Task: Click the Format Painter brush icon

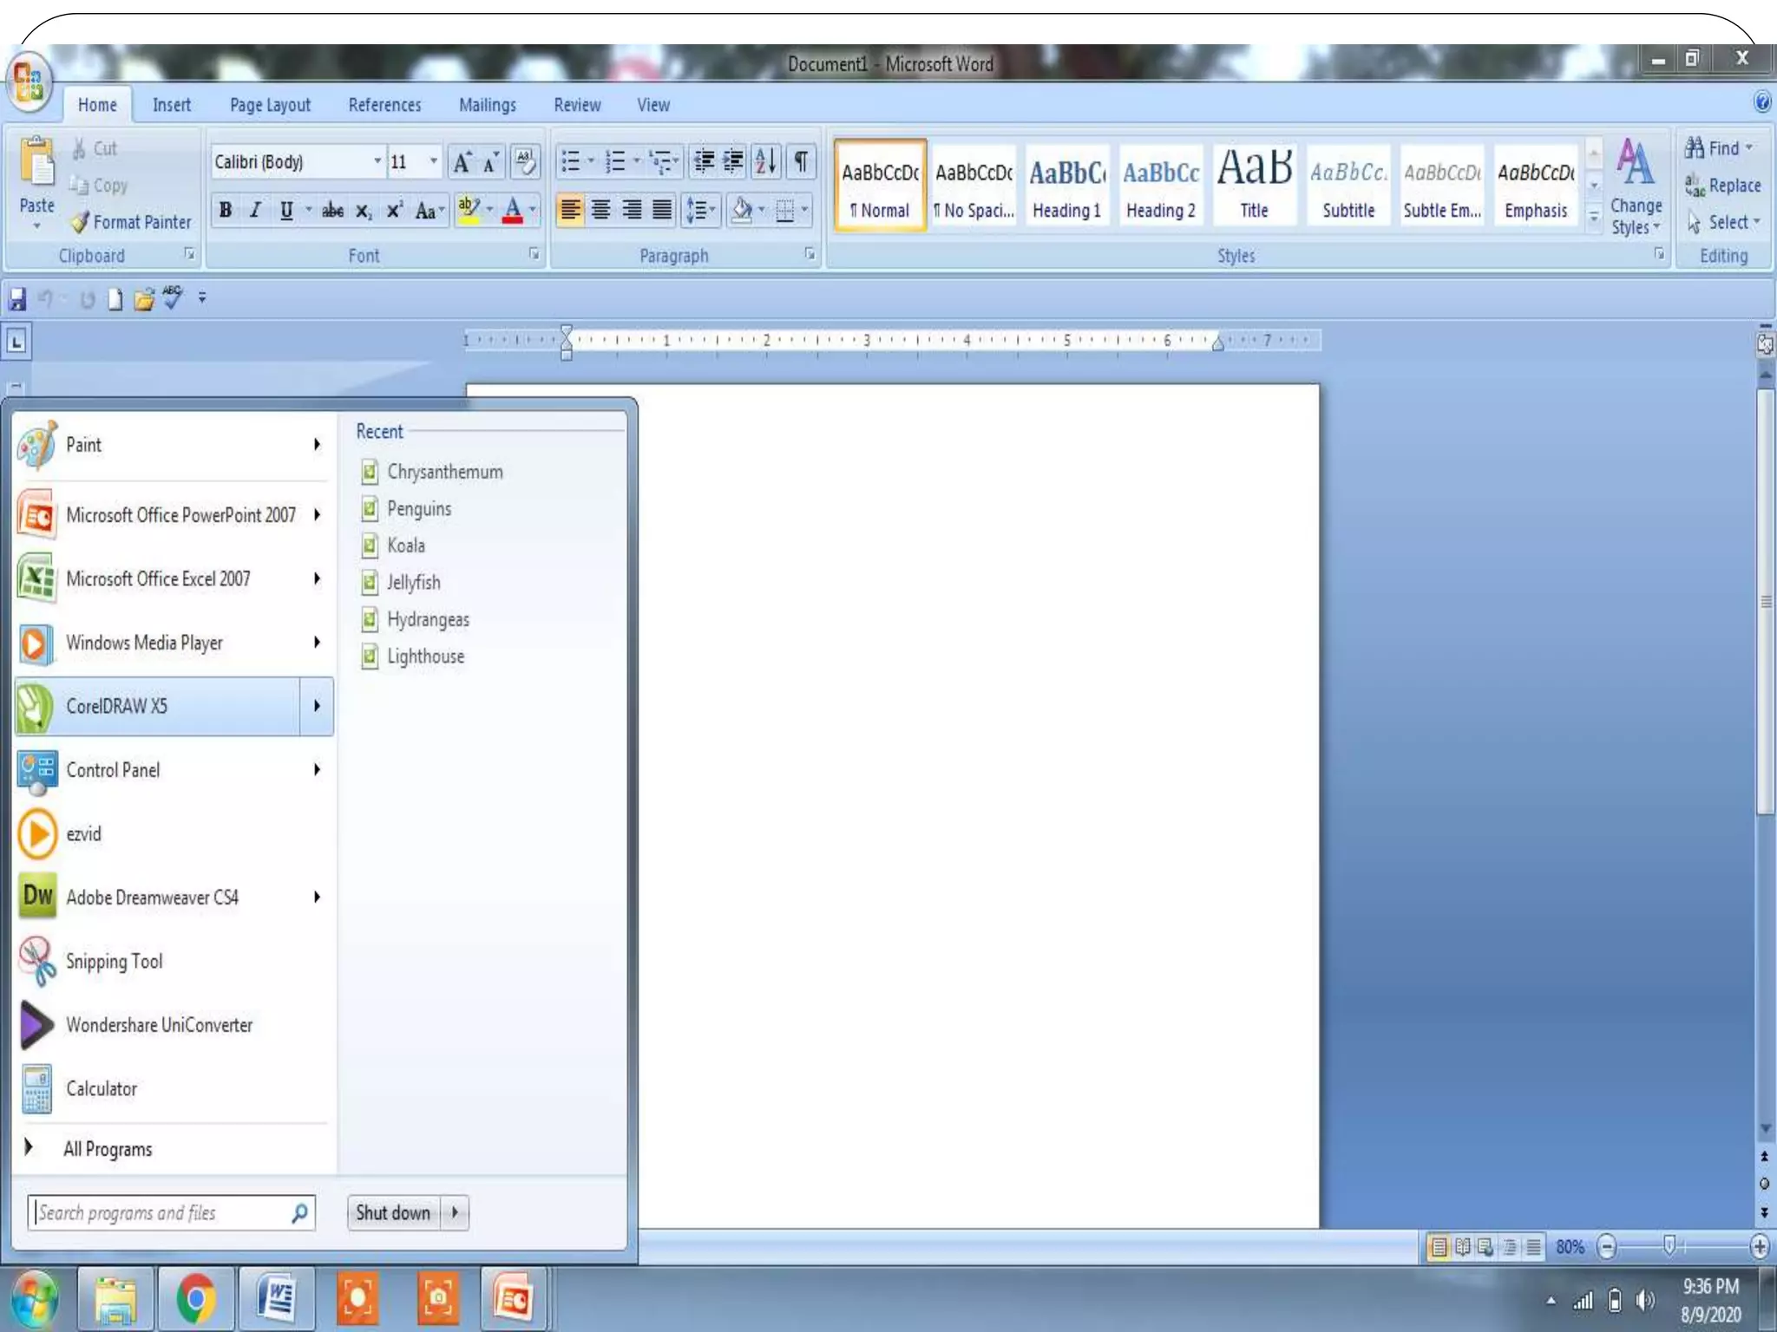Action: (x=81, y=222)
